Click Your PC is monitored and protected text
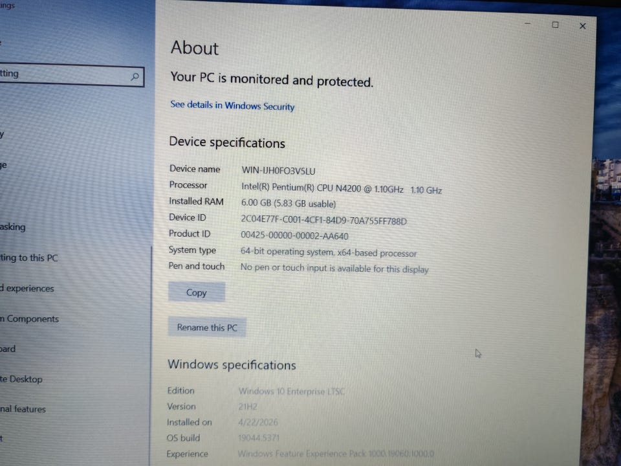 click(272, 79)
